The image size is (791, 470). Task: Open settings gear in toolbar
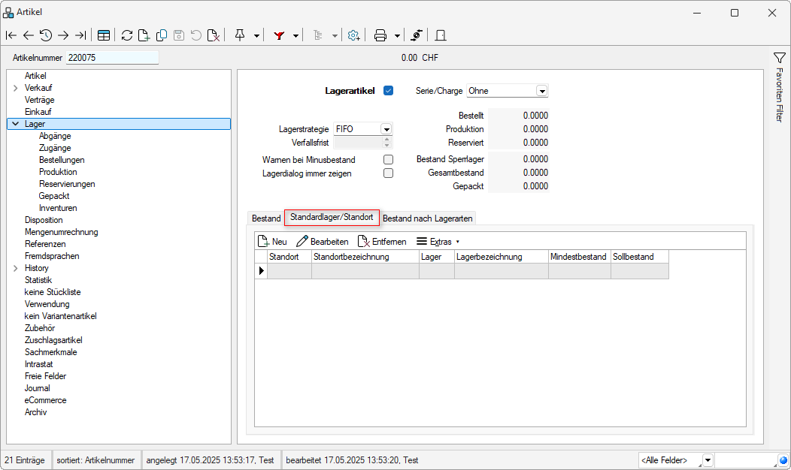coord(353,35)
